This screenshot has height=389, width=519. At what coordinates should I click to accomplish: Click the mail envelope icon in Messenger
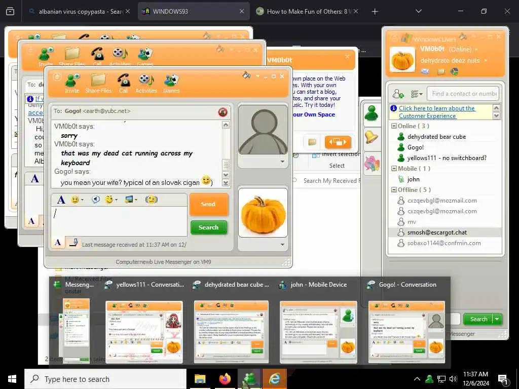[425, 71]
